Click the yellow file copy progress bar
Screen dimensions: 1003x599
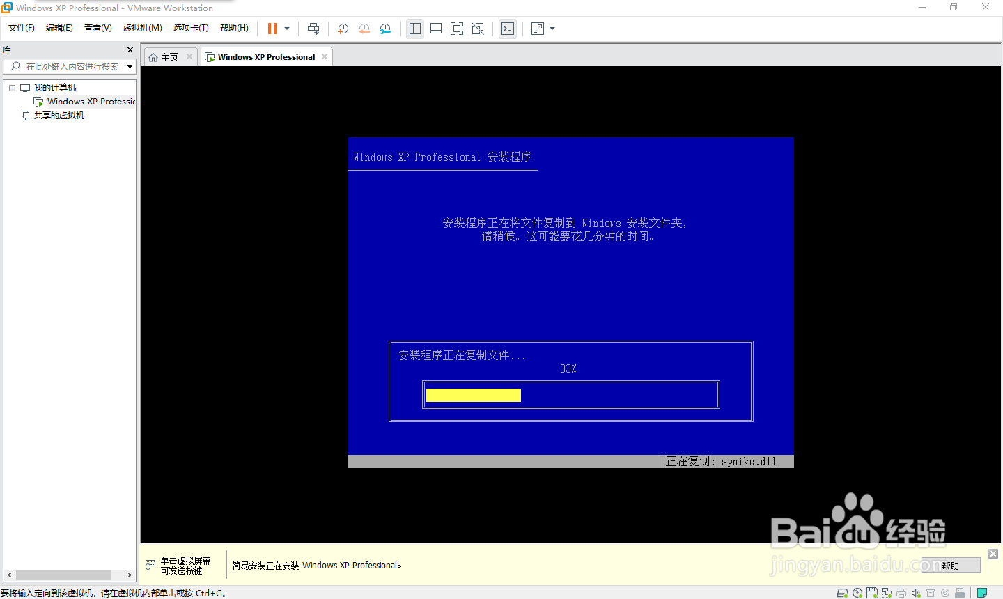point(474,395)
